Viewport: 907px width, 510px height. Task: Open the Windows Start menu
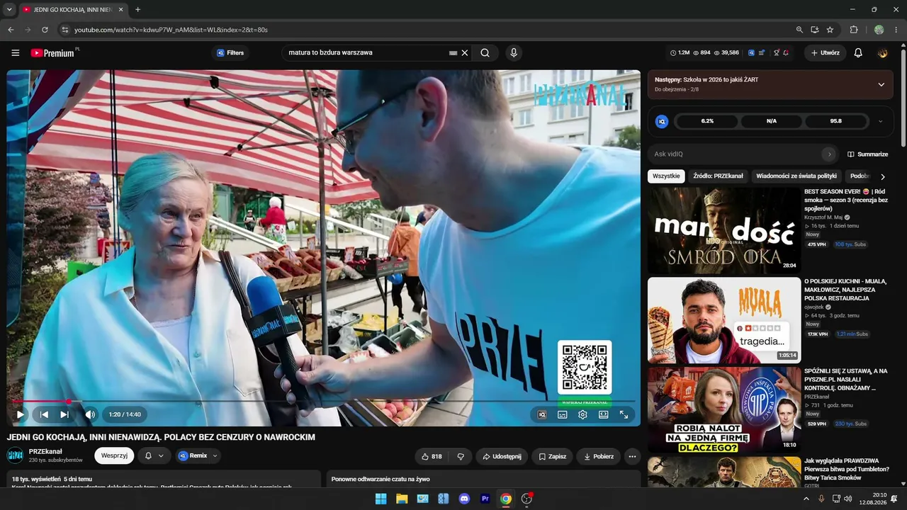pos(381,499)
